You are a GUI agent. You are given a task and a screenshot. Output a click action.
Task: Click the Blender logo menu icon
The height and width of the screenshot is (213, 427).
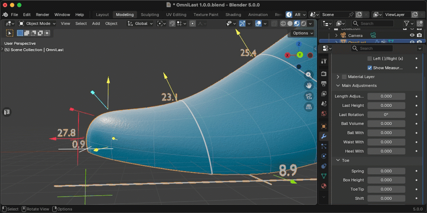click(x=5, y=15)
